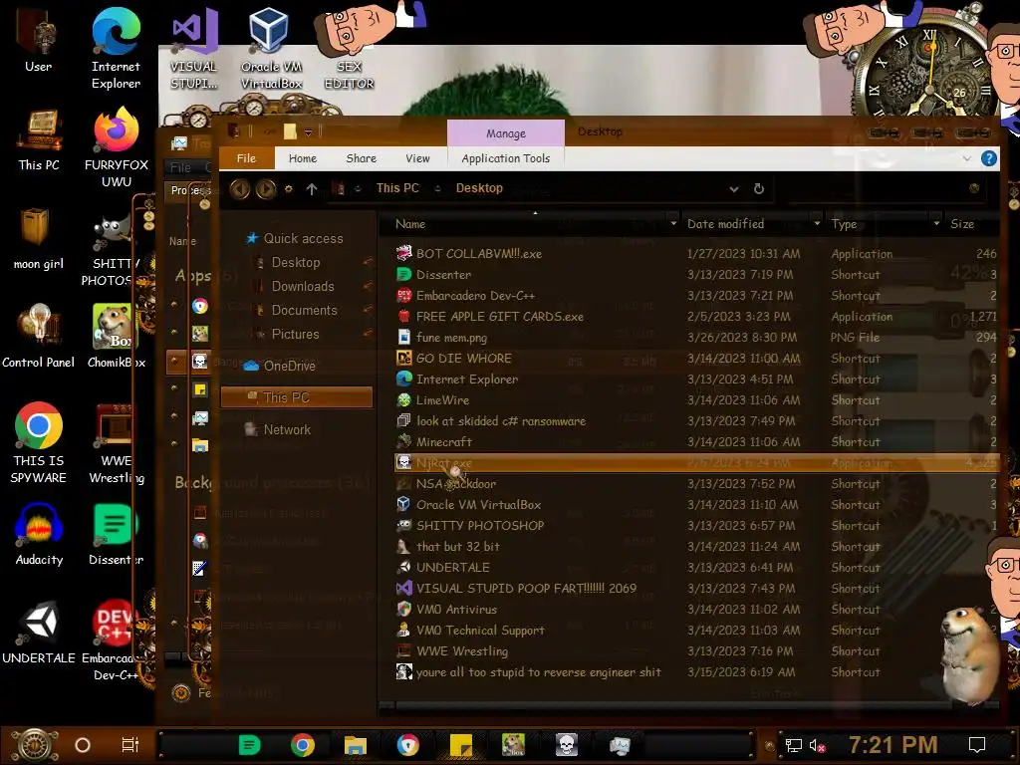Sort files by the Size column header
This screenshot has height=765, width=1020.
click(x=963, y=224)
